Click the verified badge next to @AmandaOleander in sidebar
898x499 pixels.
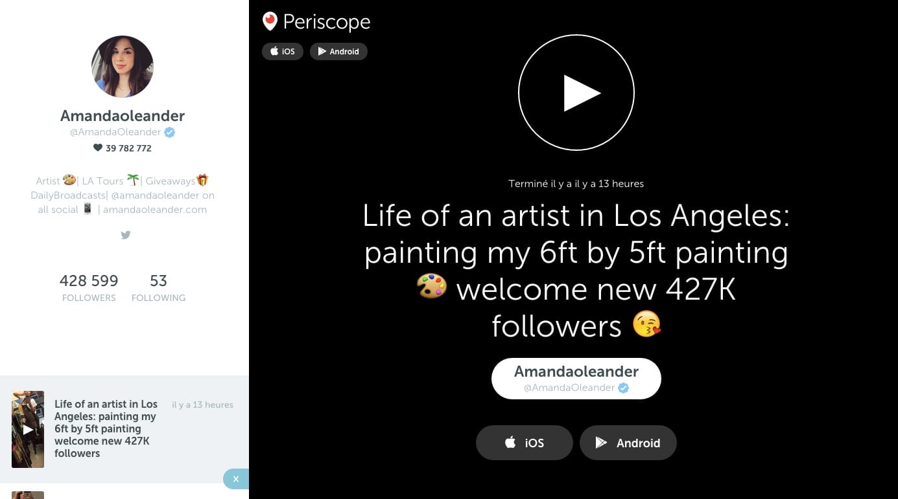[x=170, y=132]
